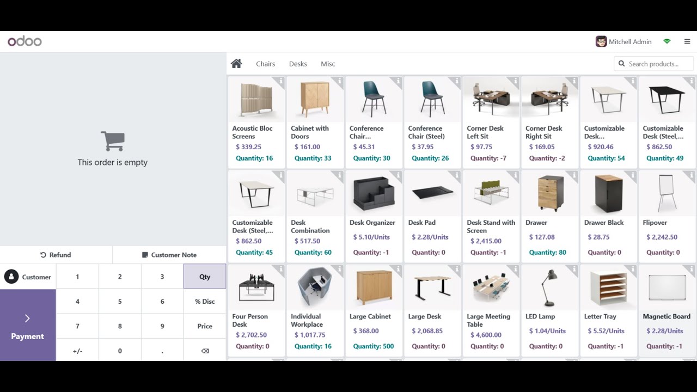Viewport: 697px width, 392px height.
Task: Go to the home category icon
Action: click(x=236, y=64)
